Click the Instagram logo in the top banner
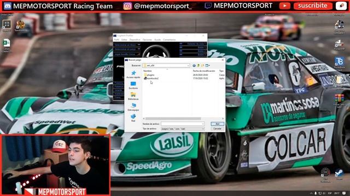 127,6
